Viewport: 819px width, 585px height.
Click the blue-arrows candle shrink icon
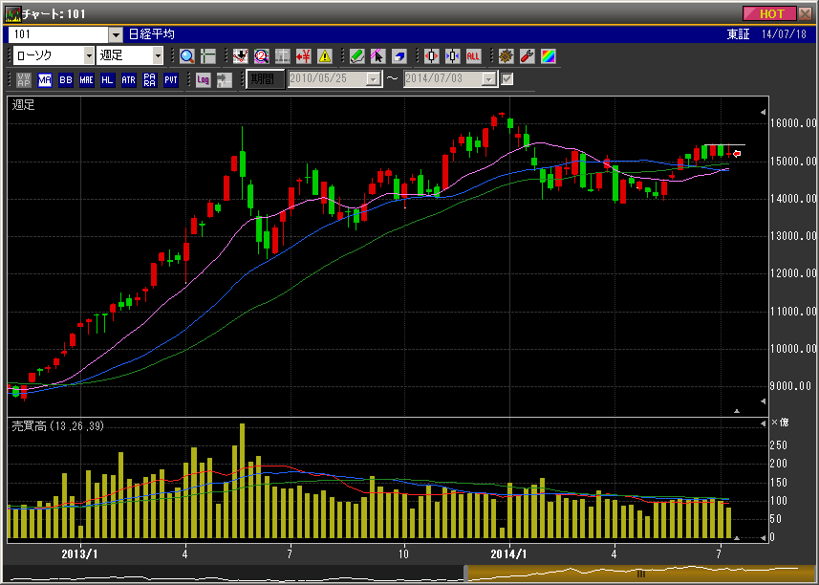point(452,55)
